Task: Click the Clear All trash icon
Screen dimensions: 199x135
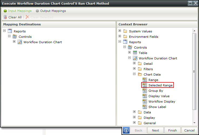Action: coord(5,17)
